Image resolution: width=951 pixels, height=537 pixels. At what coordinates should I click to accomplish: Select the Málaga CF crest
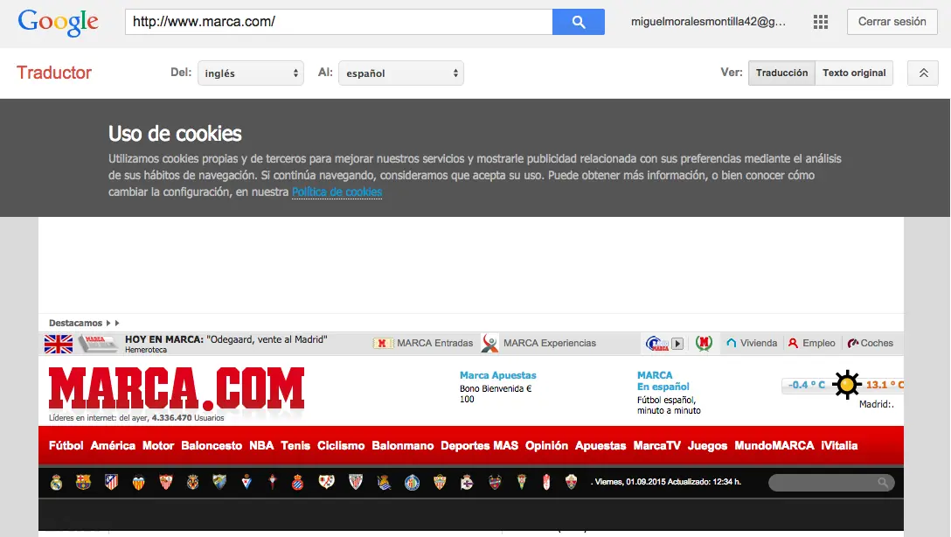tap(219, 482)
